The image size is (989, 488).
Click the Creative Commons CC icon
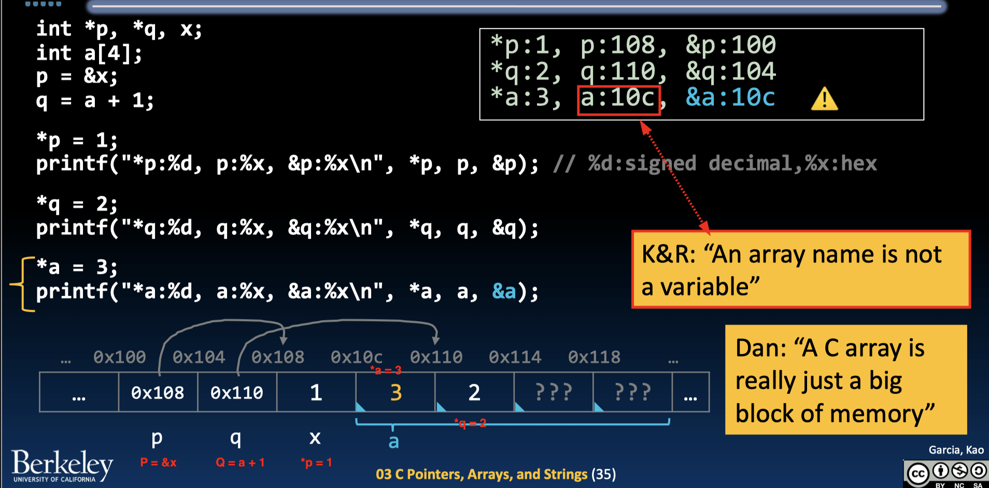[x=918, y=473]
